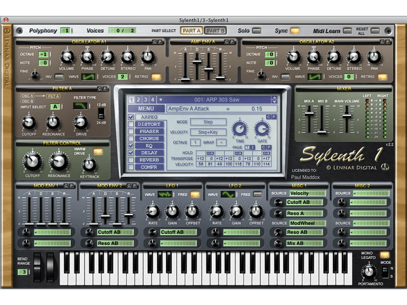Image resolution: width=407 pixels, height=305 pixels.
Task: Select the Filter A filter type curve
Action: point(80,106)
